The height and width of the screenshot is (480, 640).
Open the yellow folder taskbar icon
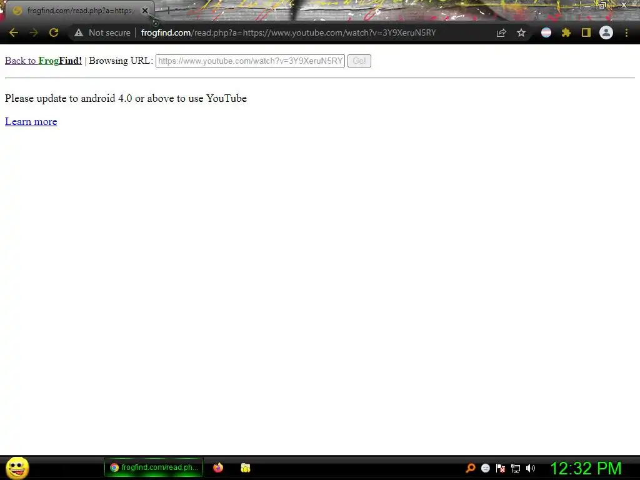(245, 467)
